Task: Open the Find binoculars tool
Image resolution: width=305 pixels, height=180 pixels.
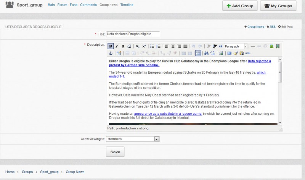Action: pyautogui.click(x=206, y=53)
